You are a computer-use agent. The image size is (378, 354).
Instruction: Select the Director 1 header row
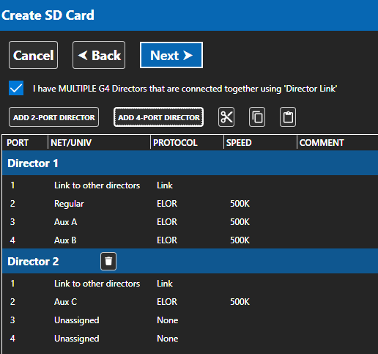(x=190, y=163)
